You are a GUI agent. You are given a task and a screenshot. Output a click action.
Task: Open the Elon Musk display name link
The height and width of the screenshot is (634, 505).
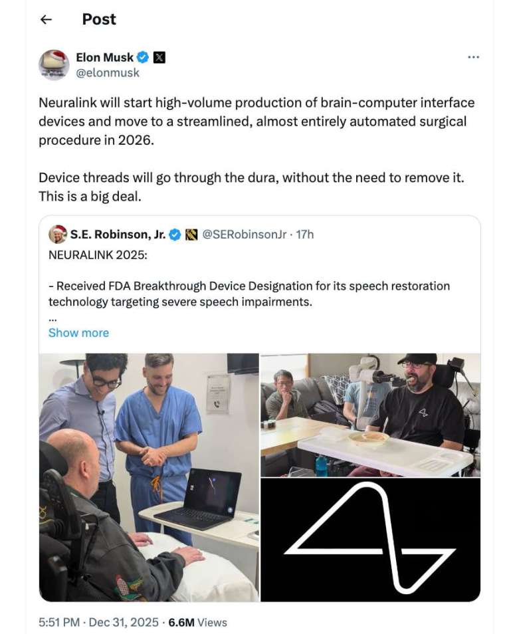click(x=104, y=57)
